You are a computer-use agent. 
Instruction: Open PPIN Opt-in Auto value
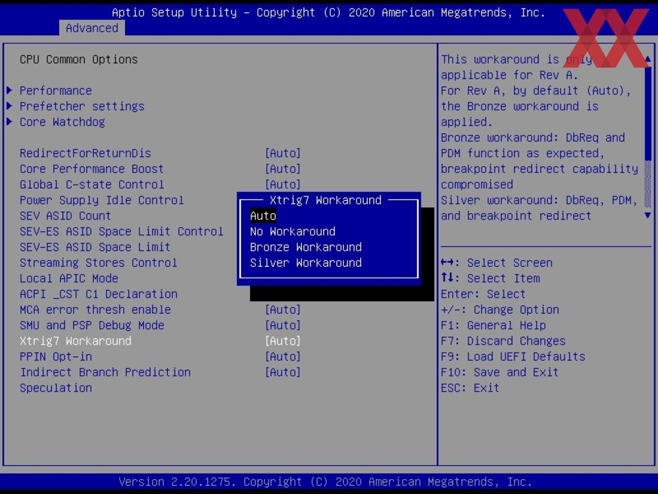[283, 356]
